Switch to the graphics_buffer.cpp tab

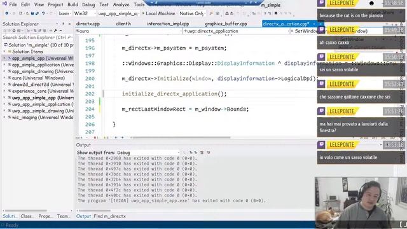(226, 24)
